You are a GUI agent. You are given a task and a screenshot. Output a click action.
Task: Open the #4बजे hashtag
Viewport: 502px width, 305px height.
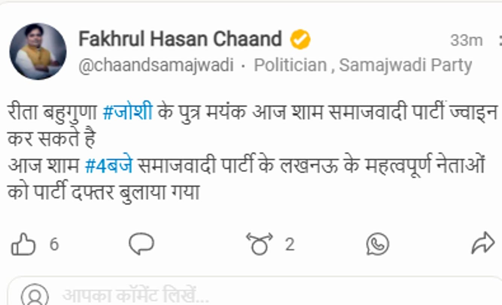pyautogui.click(x=109, y=166)
